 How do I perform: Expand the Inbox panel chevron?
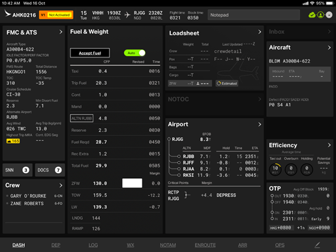pos(329,32)
